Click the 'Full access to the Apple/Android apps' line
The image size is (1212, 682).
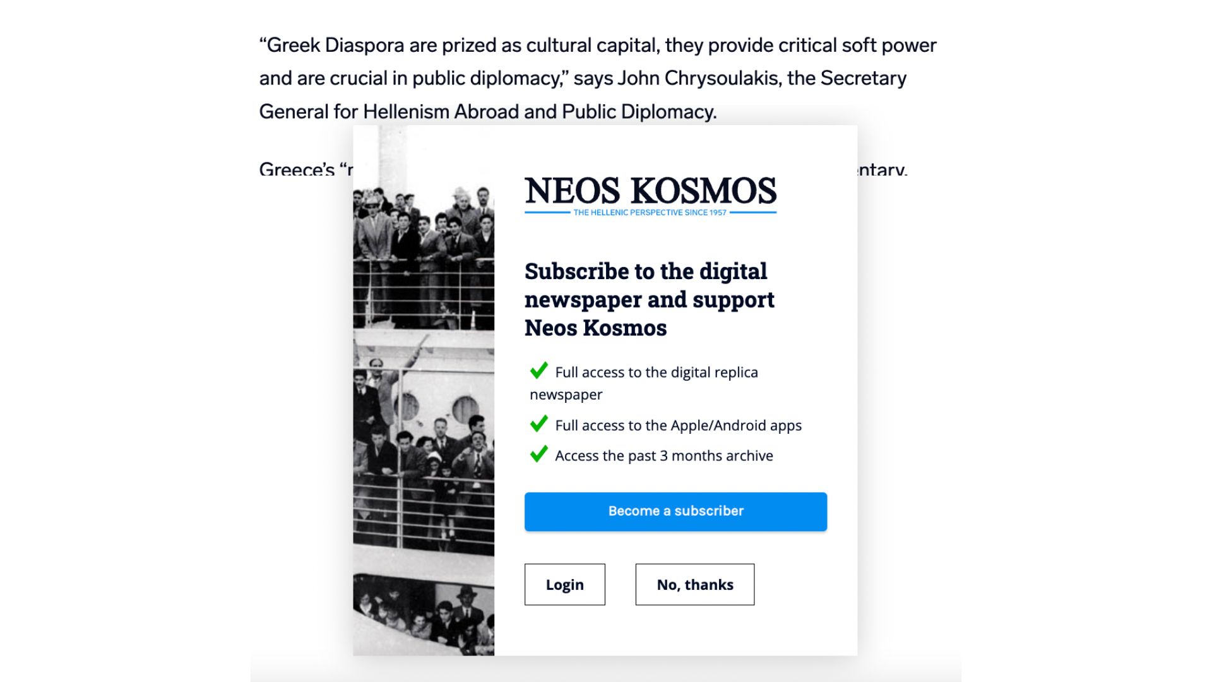678,426
